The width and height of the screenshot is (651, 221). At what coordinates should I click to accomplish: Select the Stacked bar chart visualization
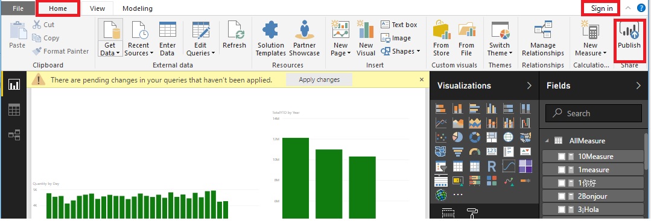coord(440,108)
